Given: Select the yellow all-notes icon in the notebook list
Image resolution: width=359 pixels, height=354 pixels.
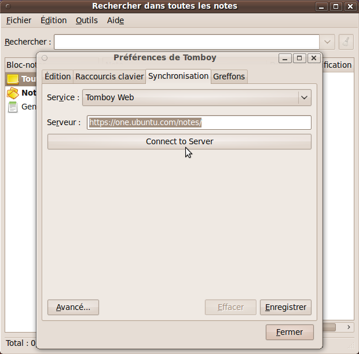Looking at the screenshot, I should point(13,79).
